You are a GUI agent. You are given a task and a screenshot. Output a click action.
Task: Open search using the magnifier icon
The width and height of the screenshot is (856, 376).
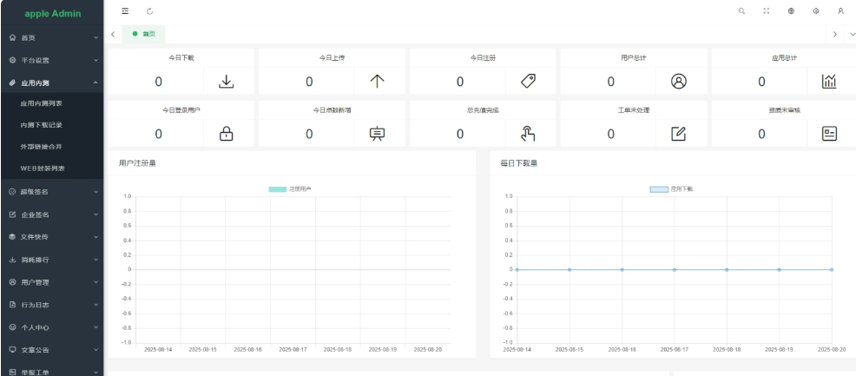point(741,12)
